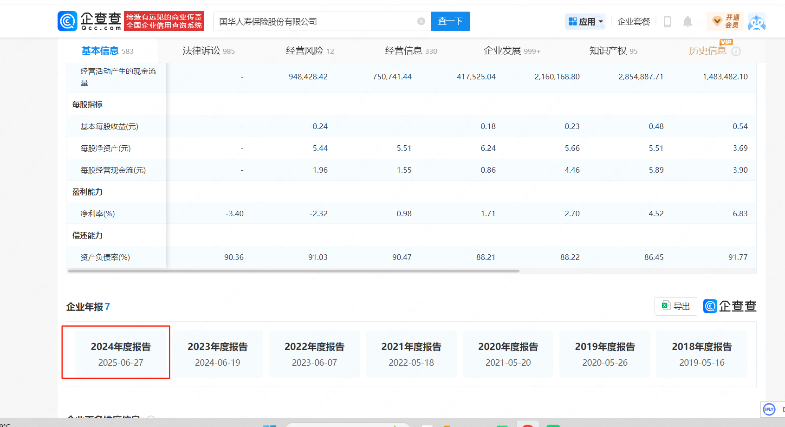Open 企业套餐 link
The image size is (785, 427).
[x=633, y=21]
